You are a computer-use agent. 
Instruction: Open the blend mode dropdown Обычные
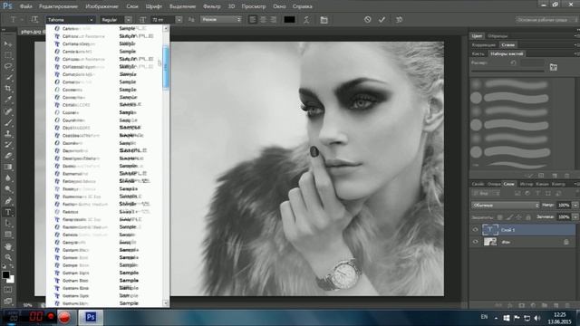click(x=506, y=206)
